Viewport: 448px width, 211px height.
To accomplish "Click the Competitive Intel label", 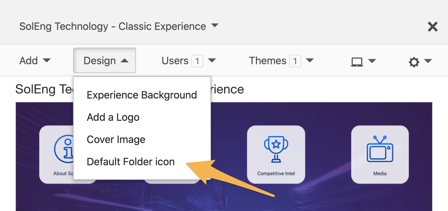I will [x=276, y=174].
